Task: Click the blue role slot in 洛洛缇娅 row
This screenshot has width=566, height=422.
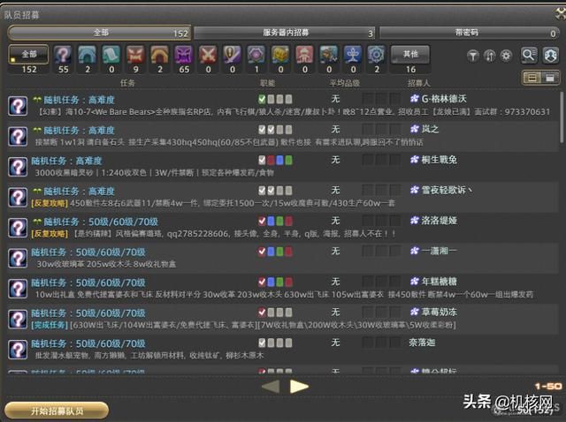Action: tap(271, 221)
